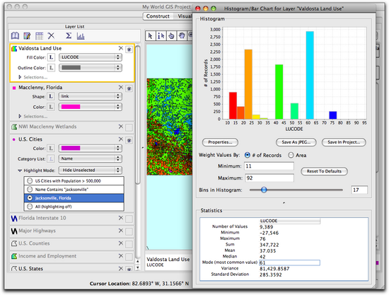The height and width of the screenshot is (295, 389).
Task: Select the pointing hand link tool
Action: click(x=171, y=36)
